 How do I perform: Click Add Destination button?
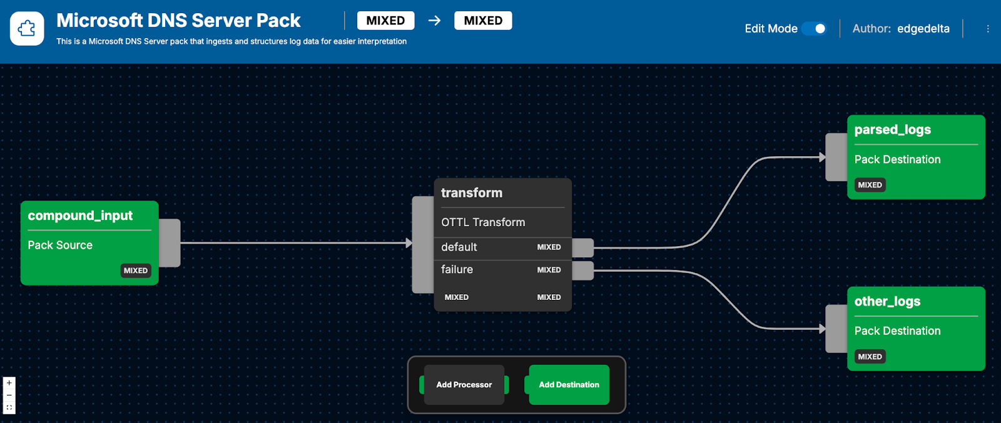(x=569, y=385)
